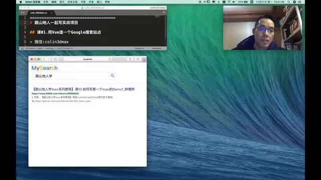
Task: Click the github.com URL in result snippet
Action: (x=63, y=101)
